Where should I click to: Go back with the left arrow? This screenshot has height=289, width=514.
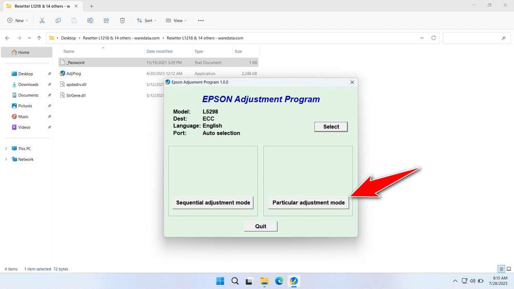[x=8, y=38]
